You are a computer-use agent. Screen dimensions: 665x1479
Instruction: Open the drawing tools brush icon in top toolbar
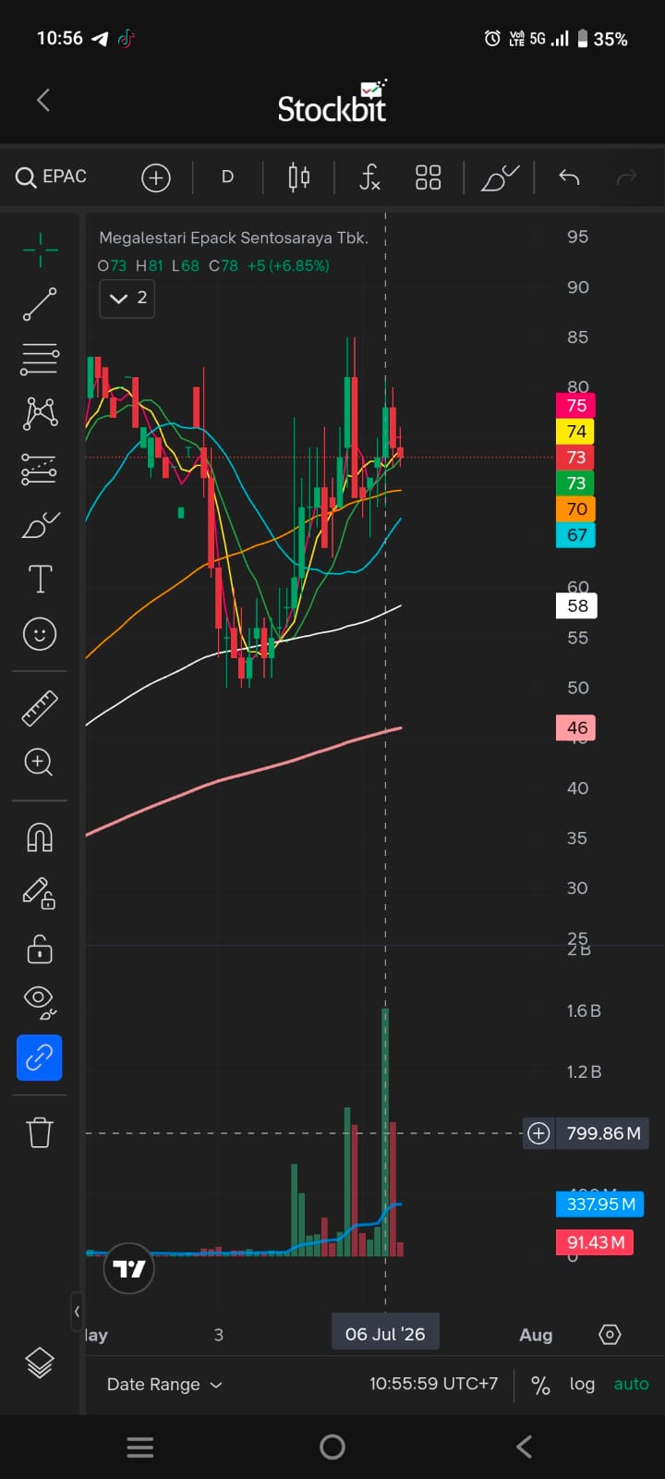(x=500, y=177)
